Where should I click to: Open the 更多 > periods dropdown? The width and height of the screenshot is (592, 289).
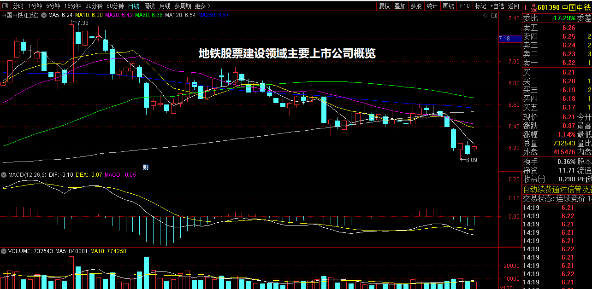coord(202,6)
